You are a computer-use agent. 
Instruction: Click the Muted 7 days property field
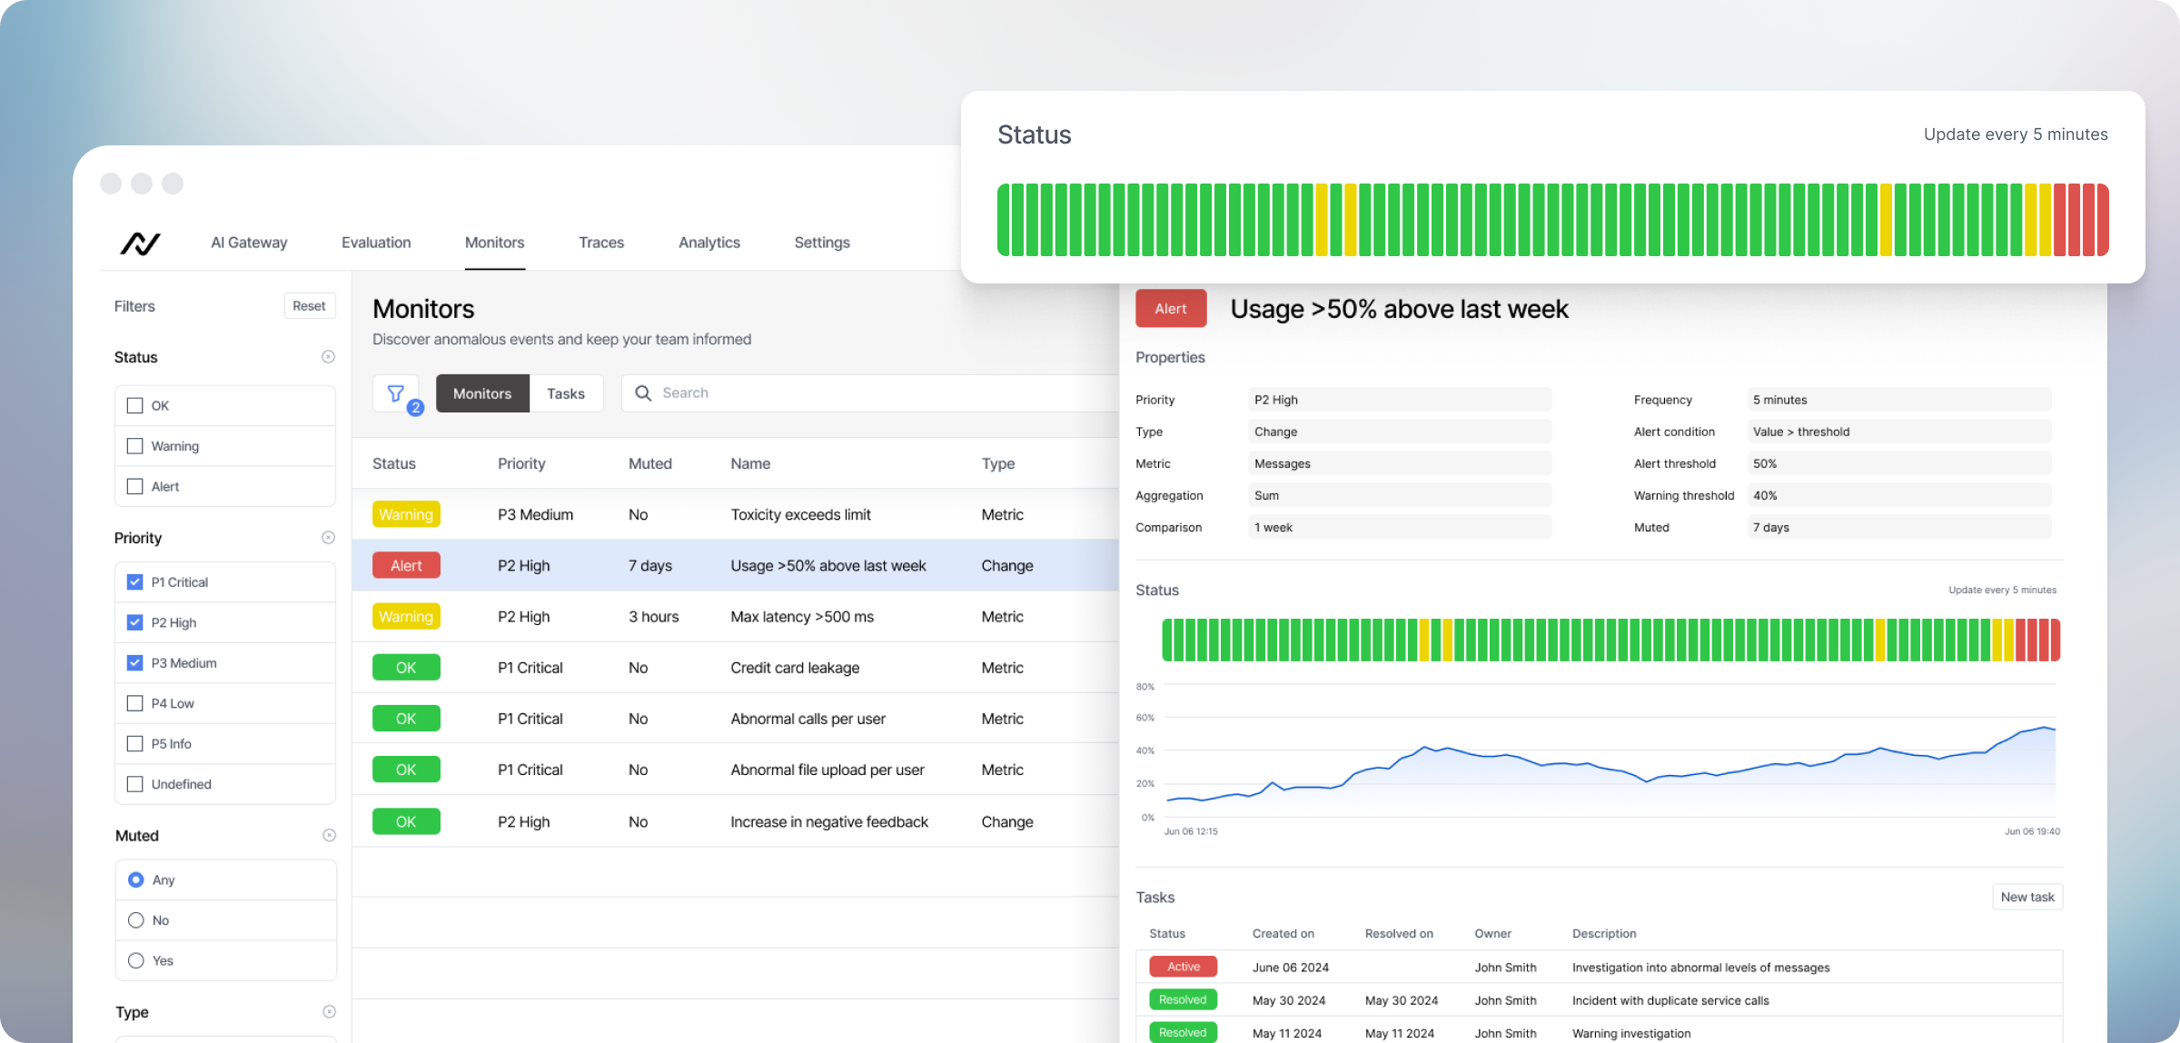click(1899, 527)
